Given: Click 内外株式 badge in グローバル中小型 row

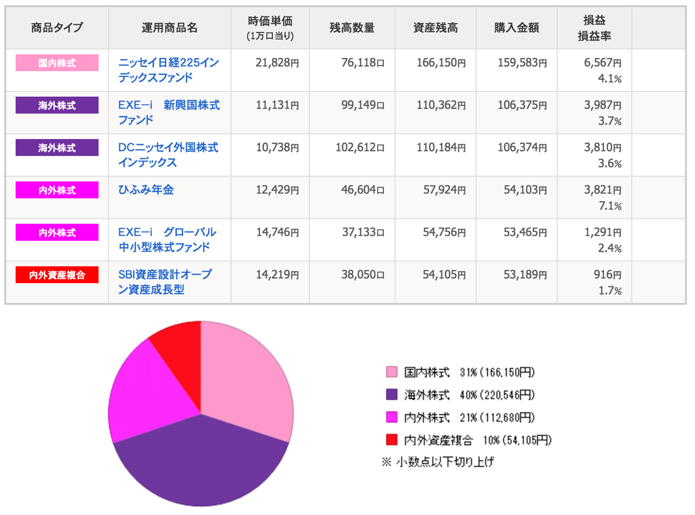Looking at the screenshot, I should point(57,233).
